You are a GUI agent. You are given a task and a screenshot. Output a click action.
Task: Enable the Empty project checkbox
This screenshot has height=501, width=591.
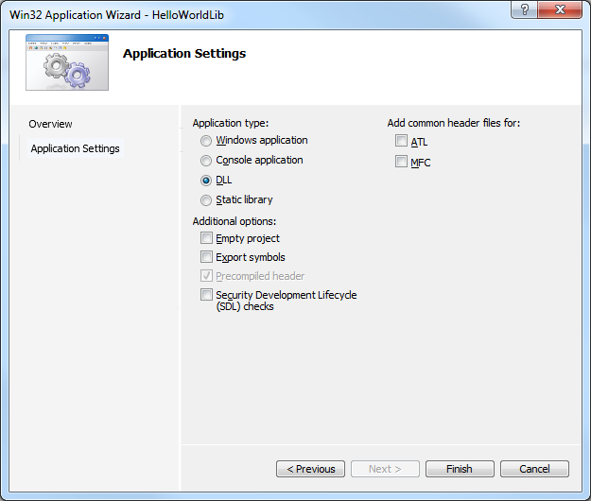207,239
